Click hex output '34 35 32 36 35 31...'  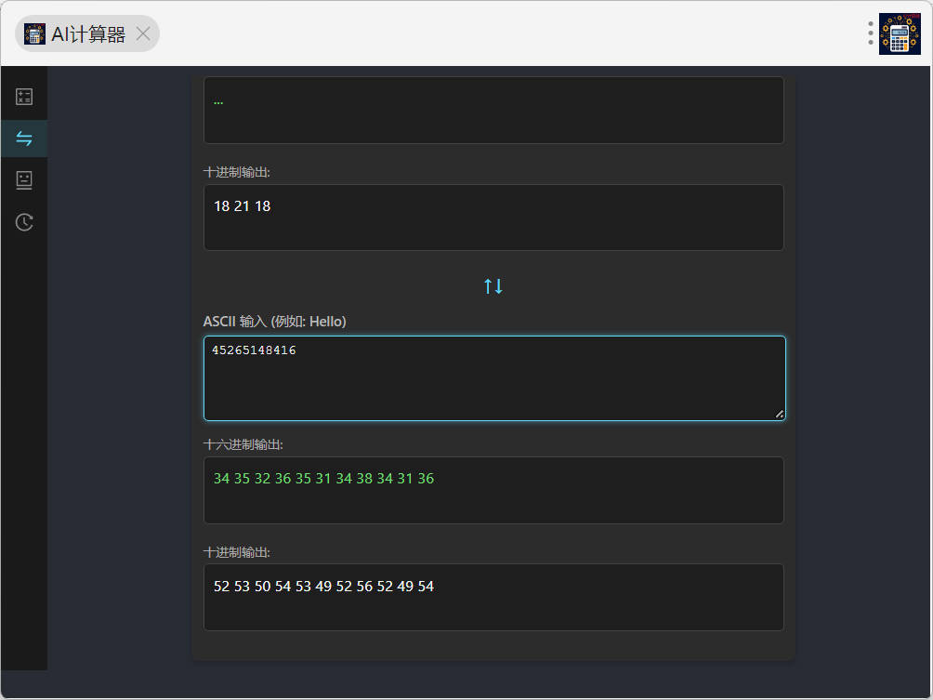click(493, 490)
